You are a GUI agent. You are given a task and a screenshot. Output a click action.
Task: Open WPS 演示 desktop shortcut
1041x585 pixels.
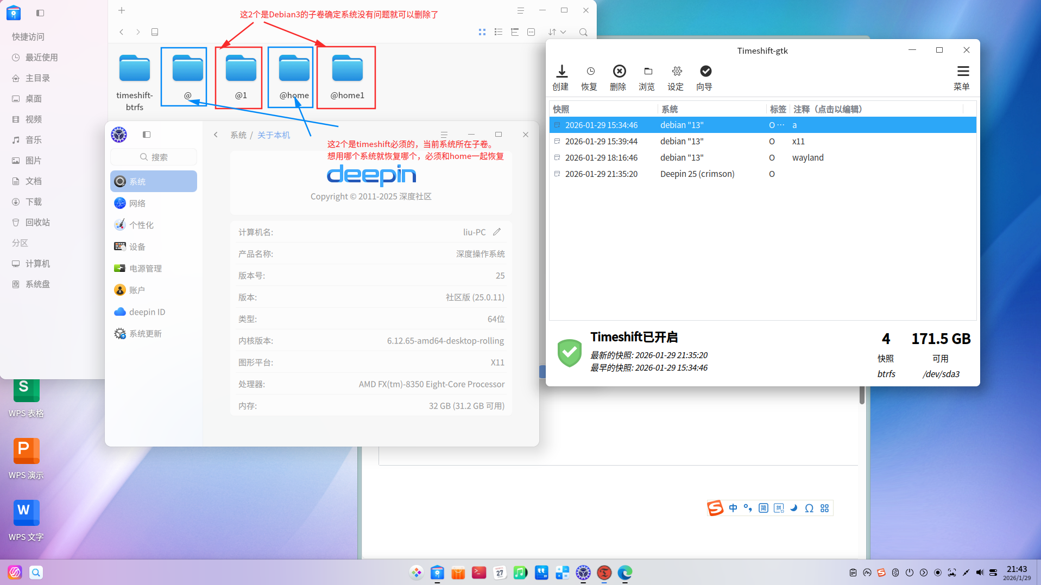pyautogui.click(x=26, y=459)
